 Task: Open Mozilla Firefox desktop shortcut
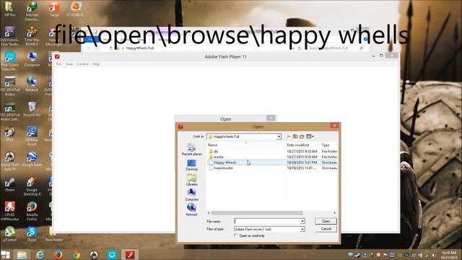point(32,211)
